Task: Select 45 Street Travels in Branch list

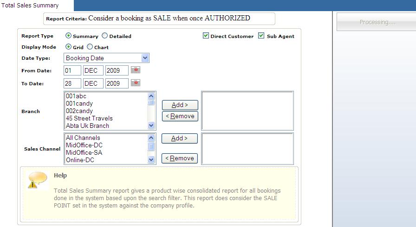Action: pyautogui.click(x=89, y=118)
